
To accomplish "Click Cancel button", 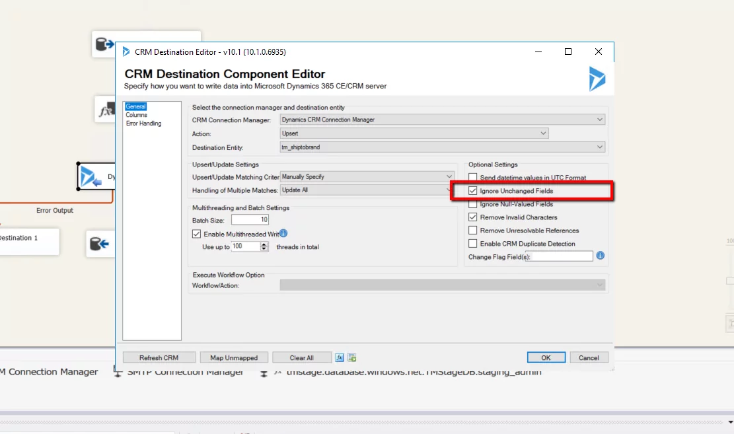I will pyautogui.click(x=589, y=357).
